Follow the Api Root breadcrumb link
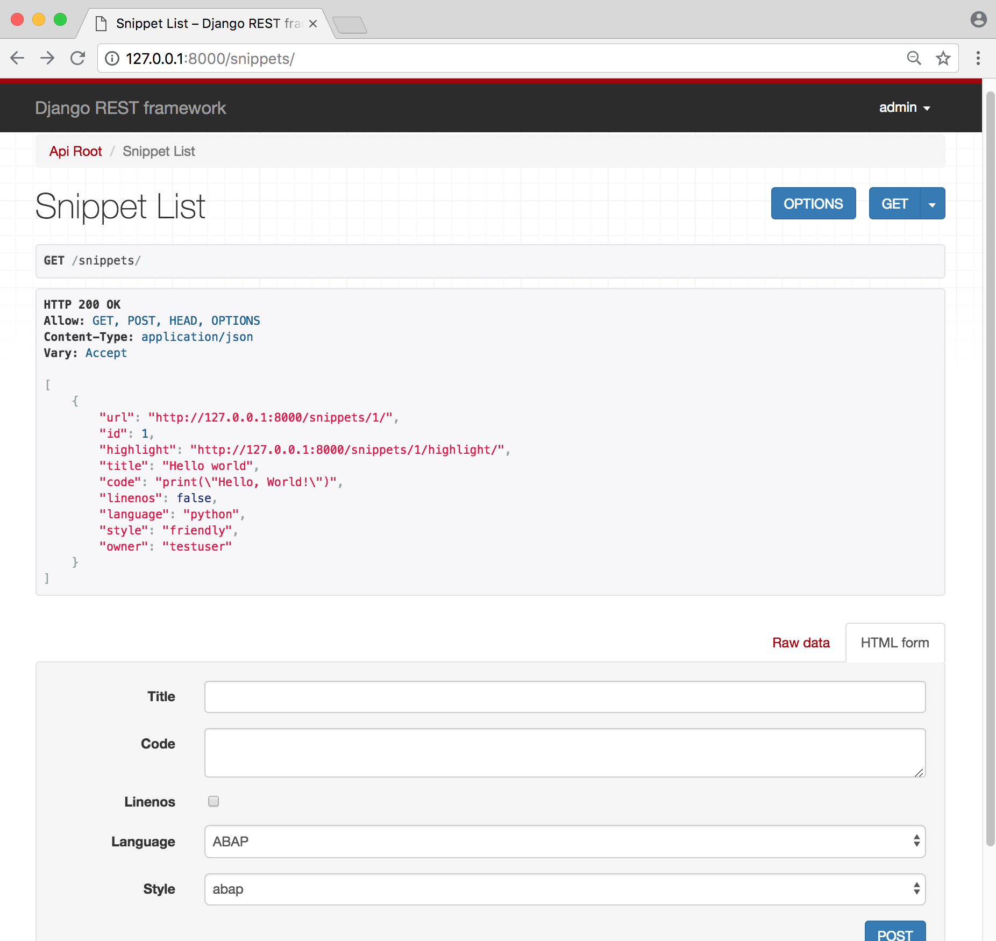996x941 pixels. click(75, 151)
